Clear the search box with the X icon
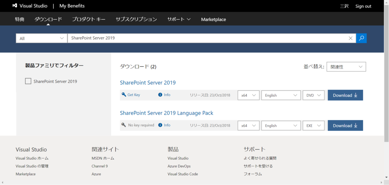This screenshot has width=389, height=185. [351, 38]
